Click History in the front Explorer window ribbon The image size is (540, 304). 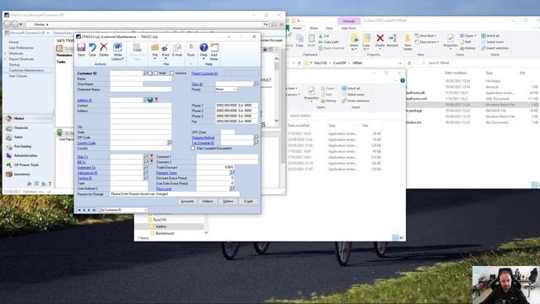click(328, 101)
